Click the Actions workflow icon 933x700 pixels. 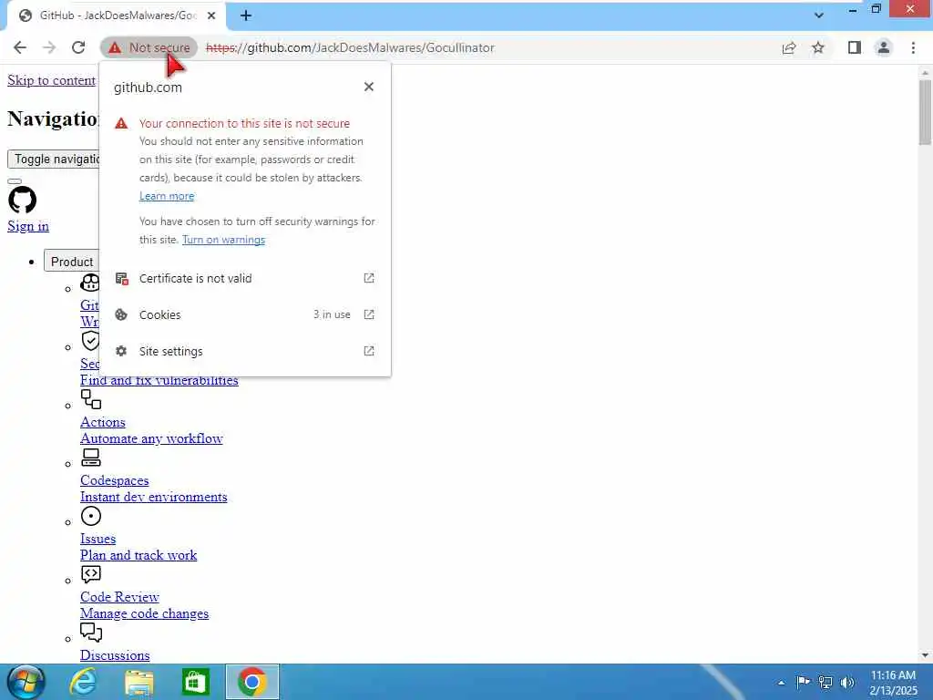[91, 399]
